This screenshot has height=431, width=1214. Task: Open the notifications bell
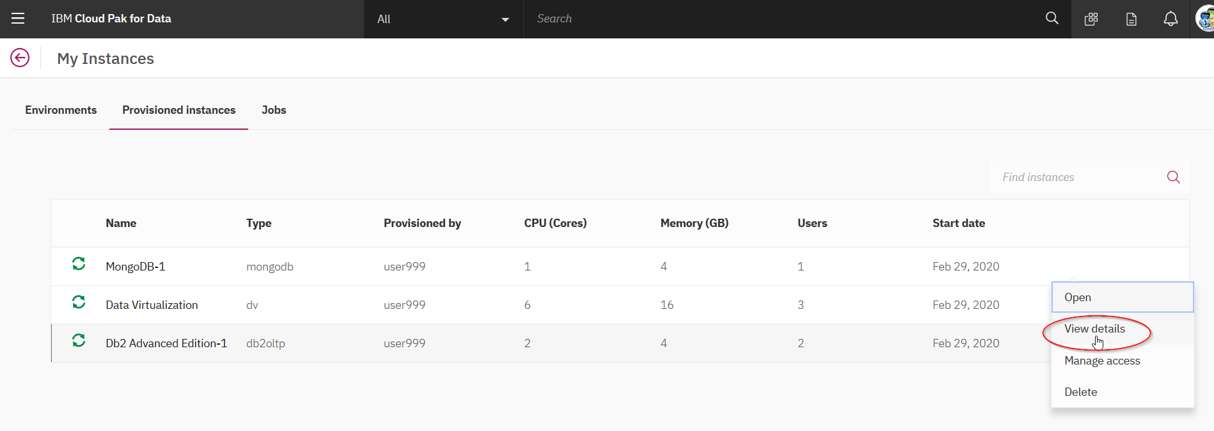click(1171, 19)
